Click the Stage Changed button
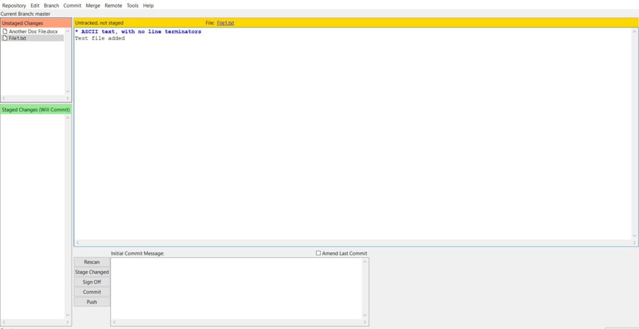639x329 pixels. tap(92, 272)
